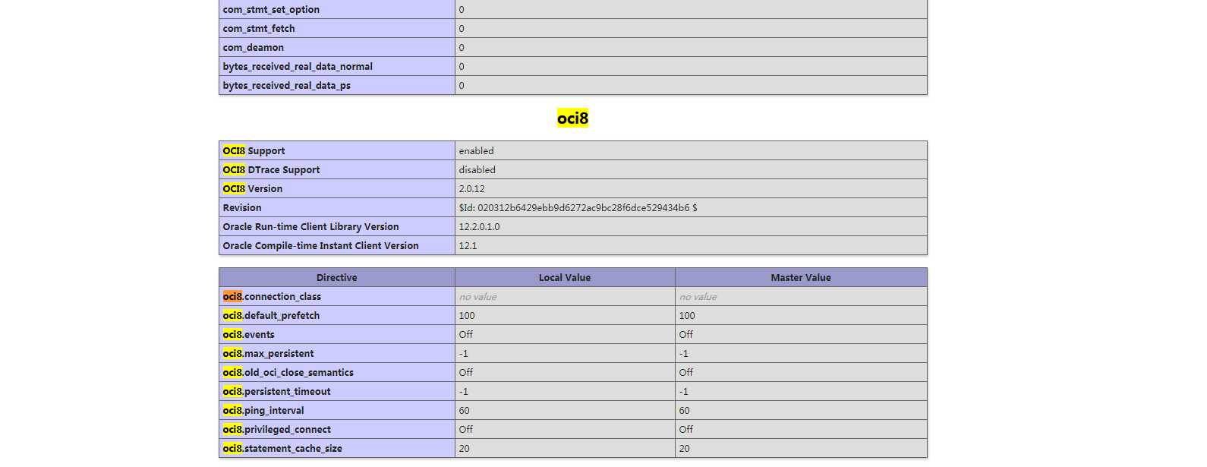The height and width of the screenshot is (467, 1207).
Task: Select the 0 value of com_stmt_fetch
Action: pos(462,28)
